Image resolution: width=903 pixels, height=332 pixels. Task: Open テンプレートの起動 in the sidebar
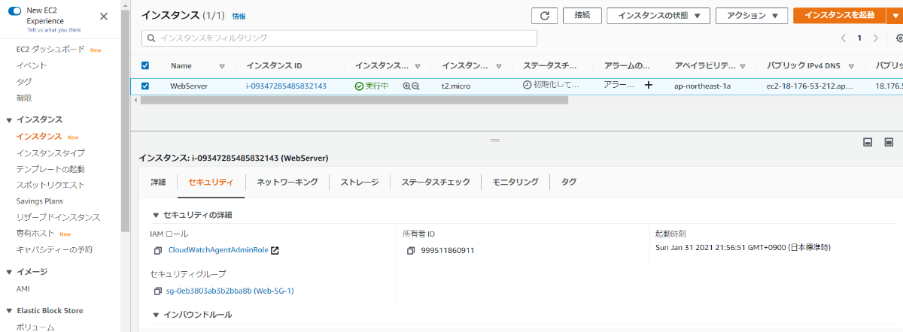[50, 169]
